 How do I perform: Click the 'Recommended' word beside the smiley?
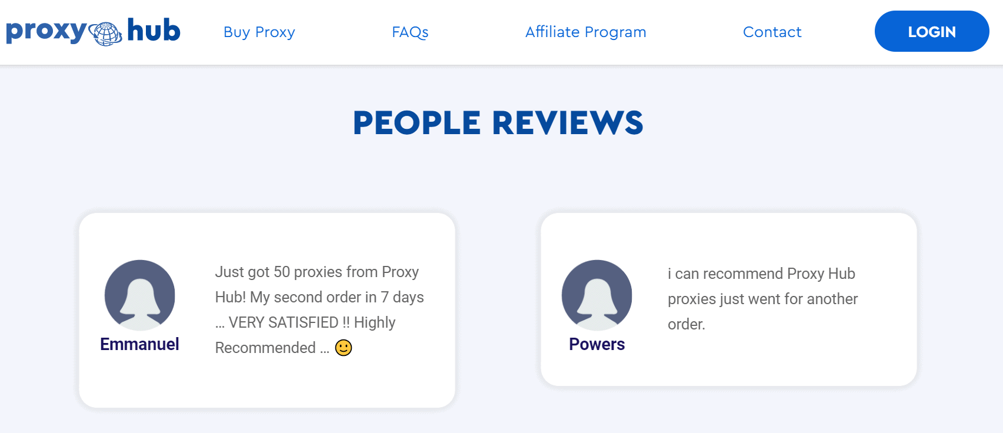(x=265, y=348)
